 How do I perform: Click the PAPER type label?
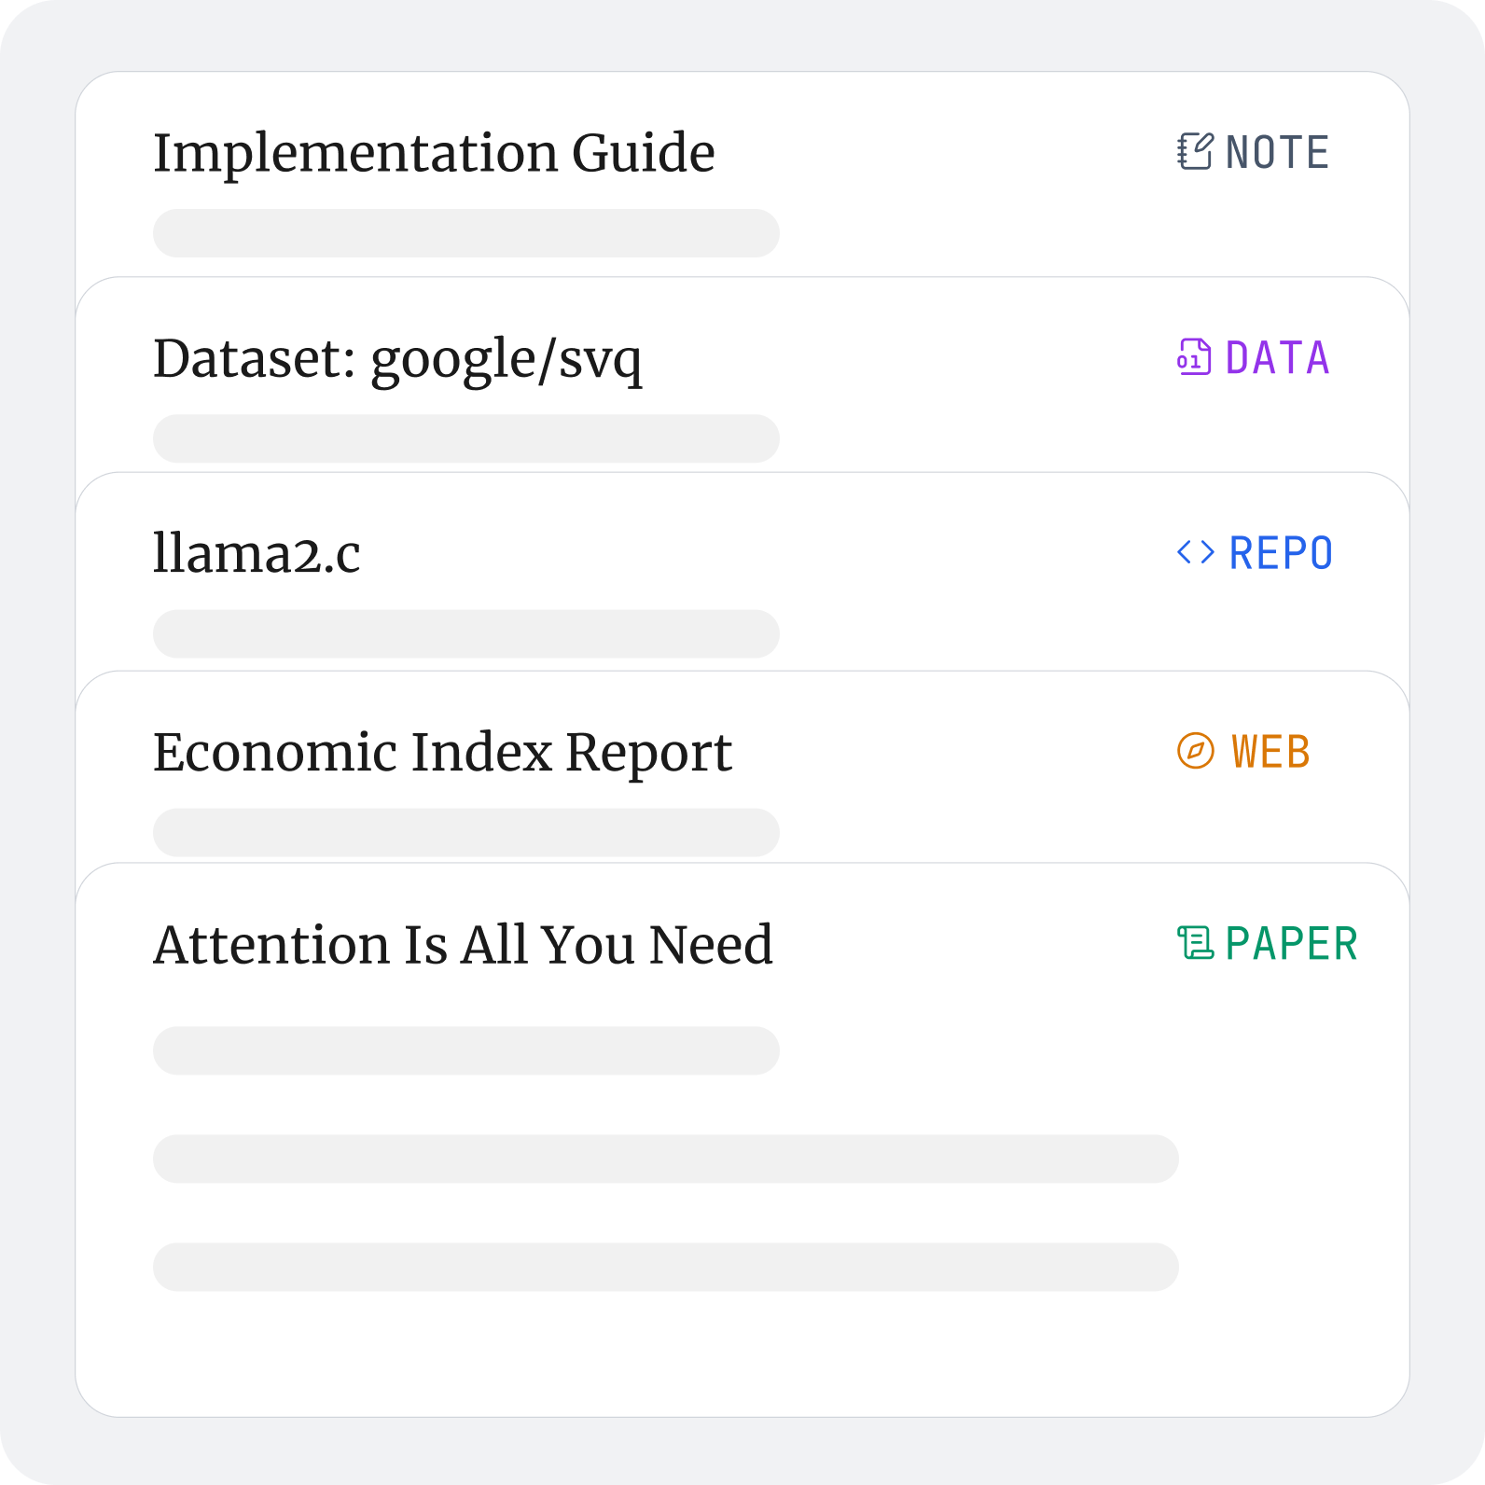(1291, 944)
